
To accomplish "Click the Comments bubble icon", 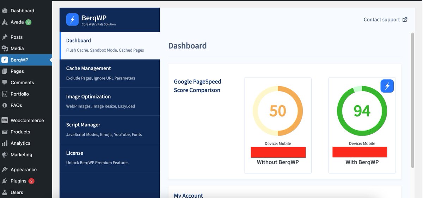I will coord(5,82).
